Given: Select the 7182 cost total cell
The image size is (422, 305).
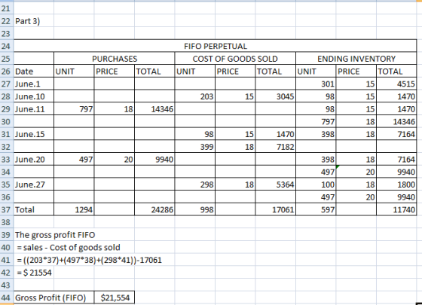Looking at the screenshot, I should click(x=276, y=147).
